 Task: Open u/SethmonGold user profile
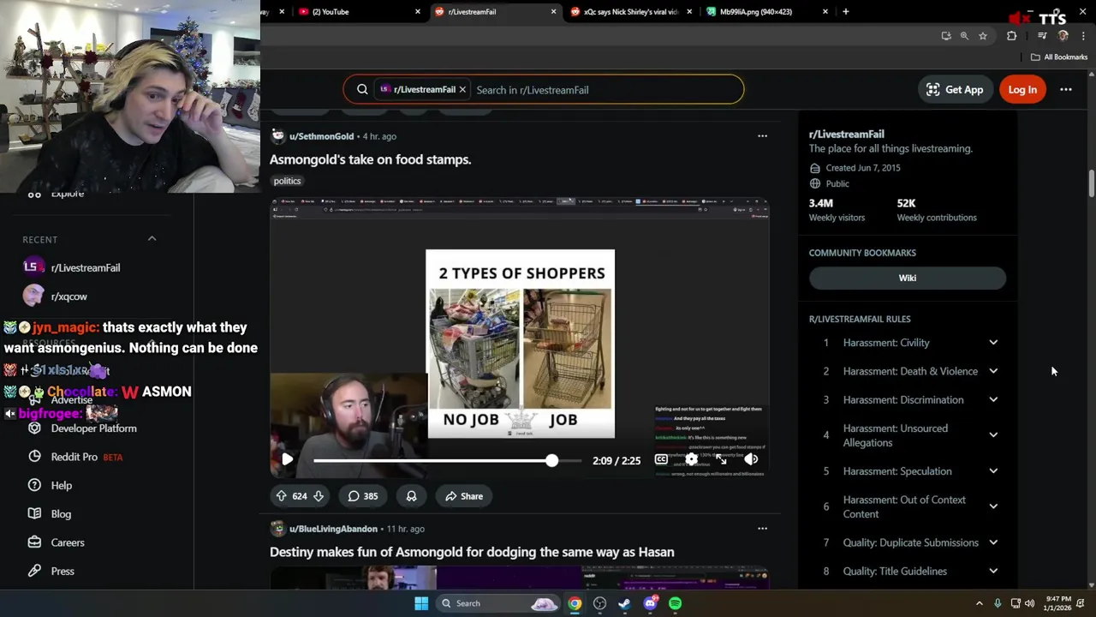pos(321,136)
